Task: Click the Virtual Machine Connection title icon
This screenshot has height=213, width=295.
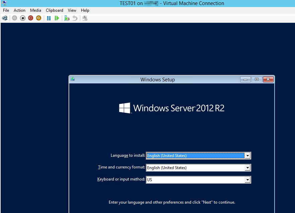Action: click(4, 3)
